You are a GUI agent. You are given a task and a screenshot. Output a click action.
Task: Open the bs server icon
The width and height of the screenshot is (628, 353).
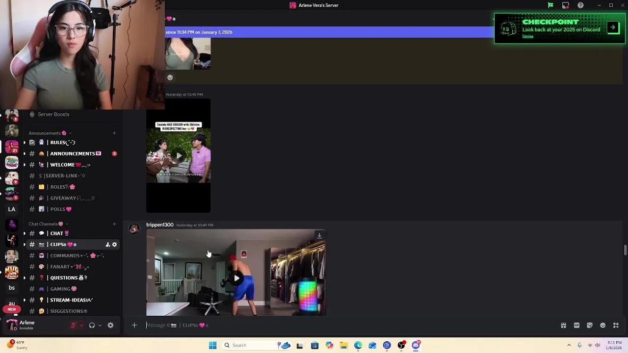pos(12,288)
